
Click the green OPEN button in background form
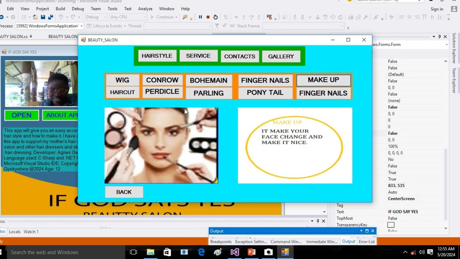click(x=22, y=115)
